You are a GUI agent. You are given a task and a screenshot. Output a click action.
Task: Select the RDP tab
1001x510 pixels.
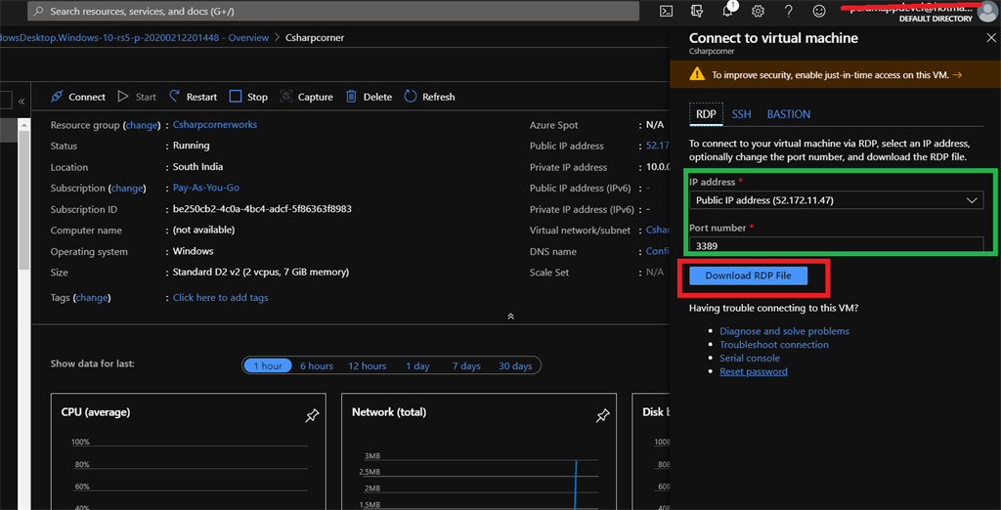click(x=706, y=114)
